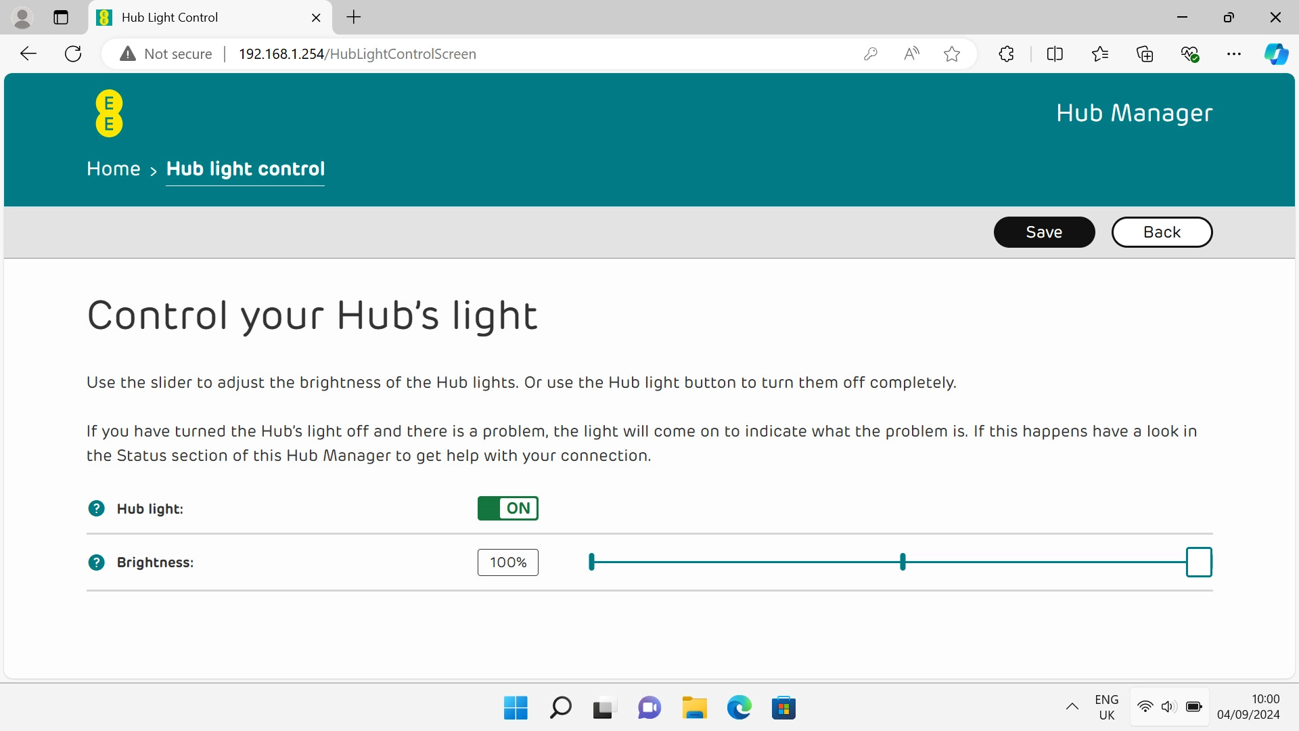The image size is (1299, 731).
Task: Turn off the Hub light toggle
Action: coord(507,508)
